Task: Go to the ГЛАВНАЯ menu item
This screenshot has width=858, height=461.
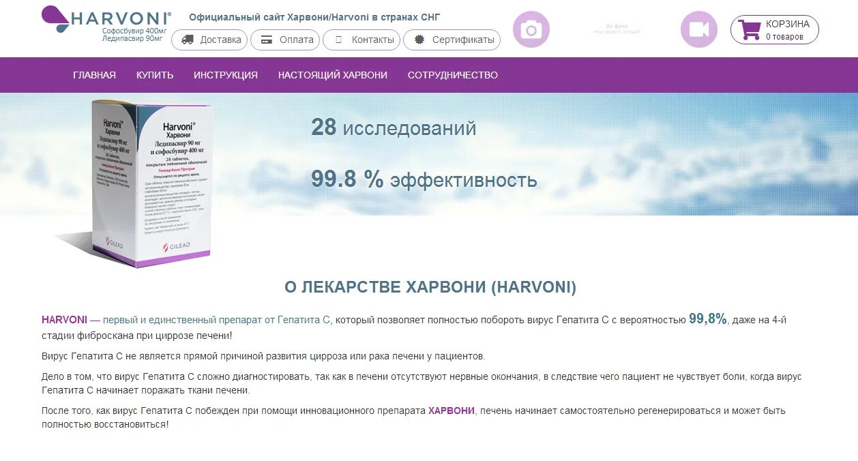Action: 94,75
